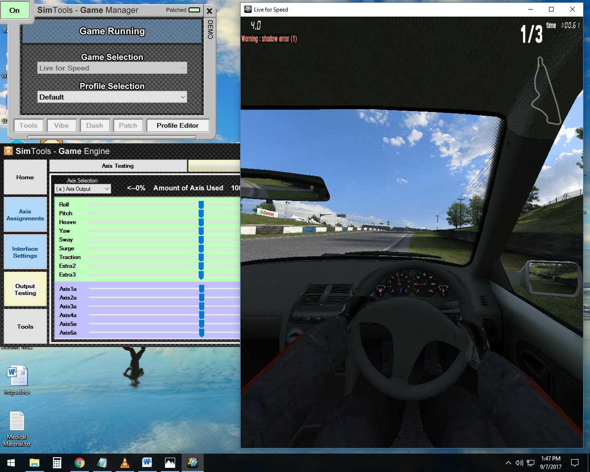Click the lap counter 1/3 in game

click(x=531, y=34)
